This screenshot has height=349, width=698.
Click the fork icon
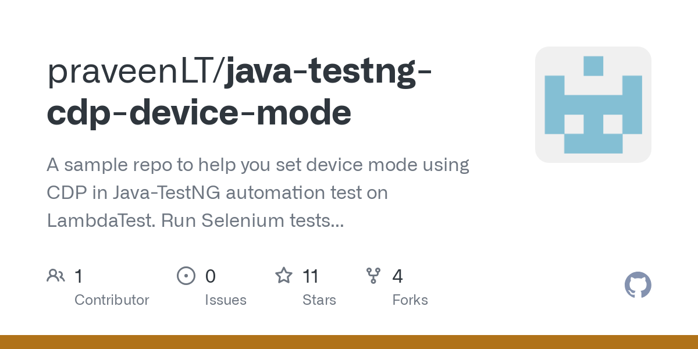click(x=373, y=276)
